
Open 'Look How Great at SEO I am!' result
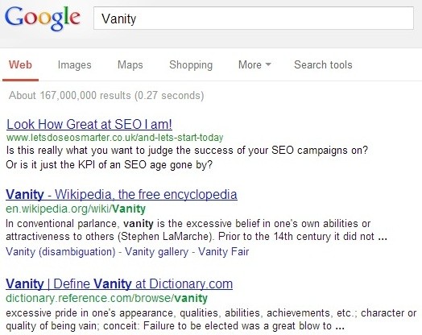(89, 124)
